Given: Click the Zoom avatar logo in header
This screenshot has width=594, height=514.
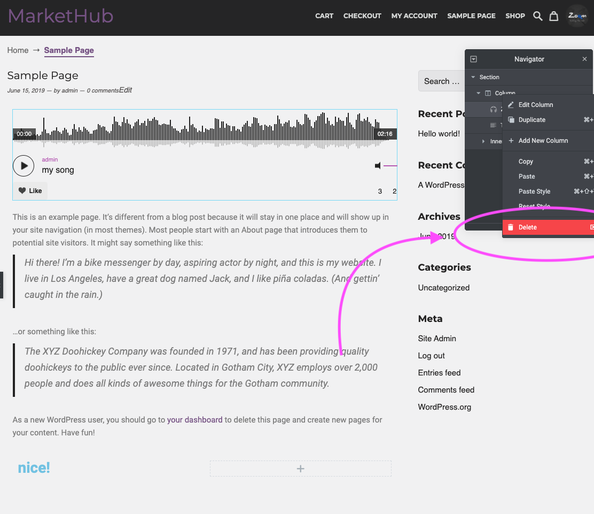Looking at the screenshot, I should coord(577,16).
